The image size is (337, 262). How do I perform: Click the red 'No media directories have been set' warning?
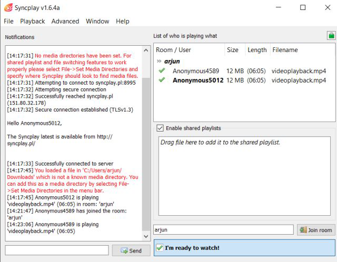(x=73, y=66)
